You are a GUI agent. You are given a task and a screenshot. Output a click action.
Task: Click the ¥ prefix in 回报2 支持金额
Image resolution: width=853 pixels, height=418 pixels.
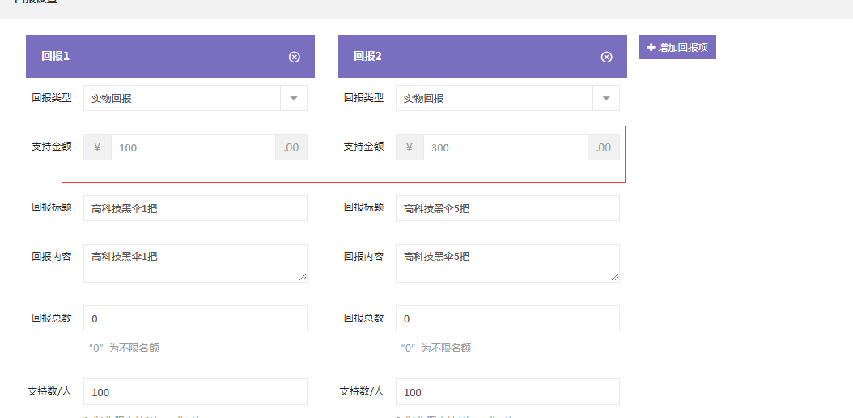pos(410,147)
